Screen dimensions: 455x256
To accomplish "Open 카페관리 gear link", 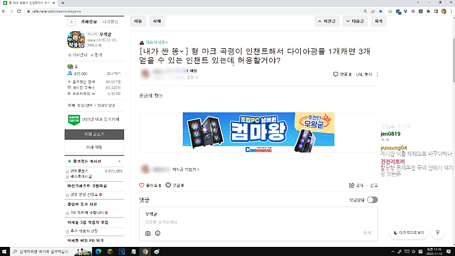I will pos(77,54).
